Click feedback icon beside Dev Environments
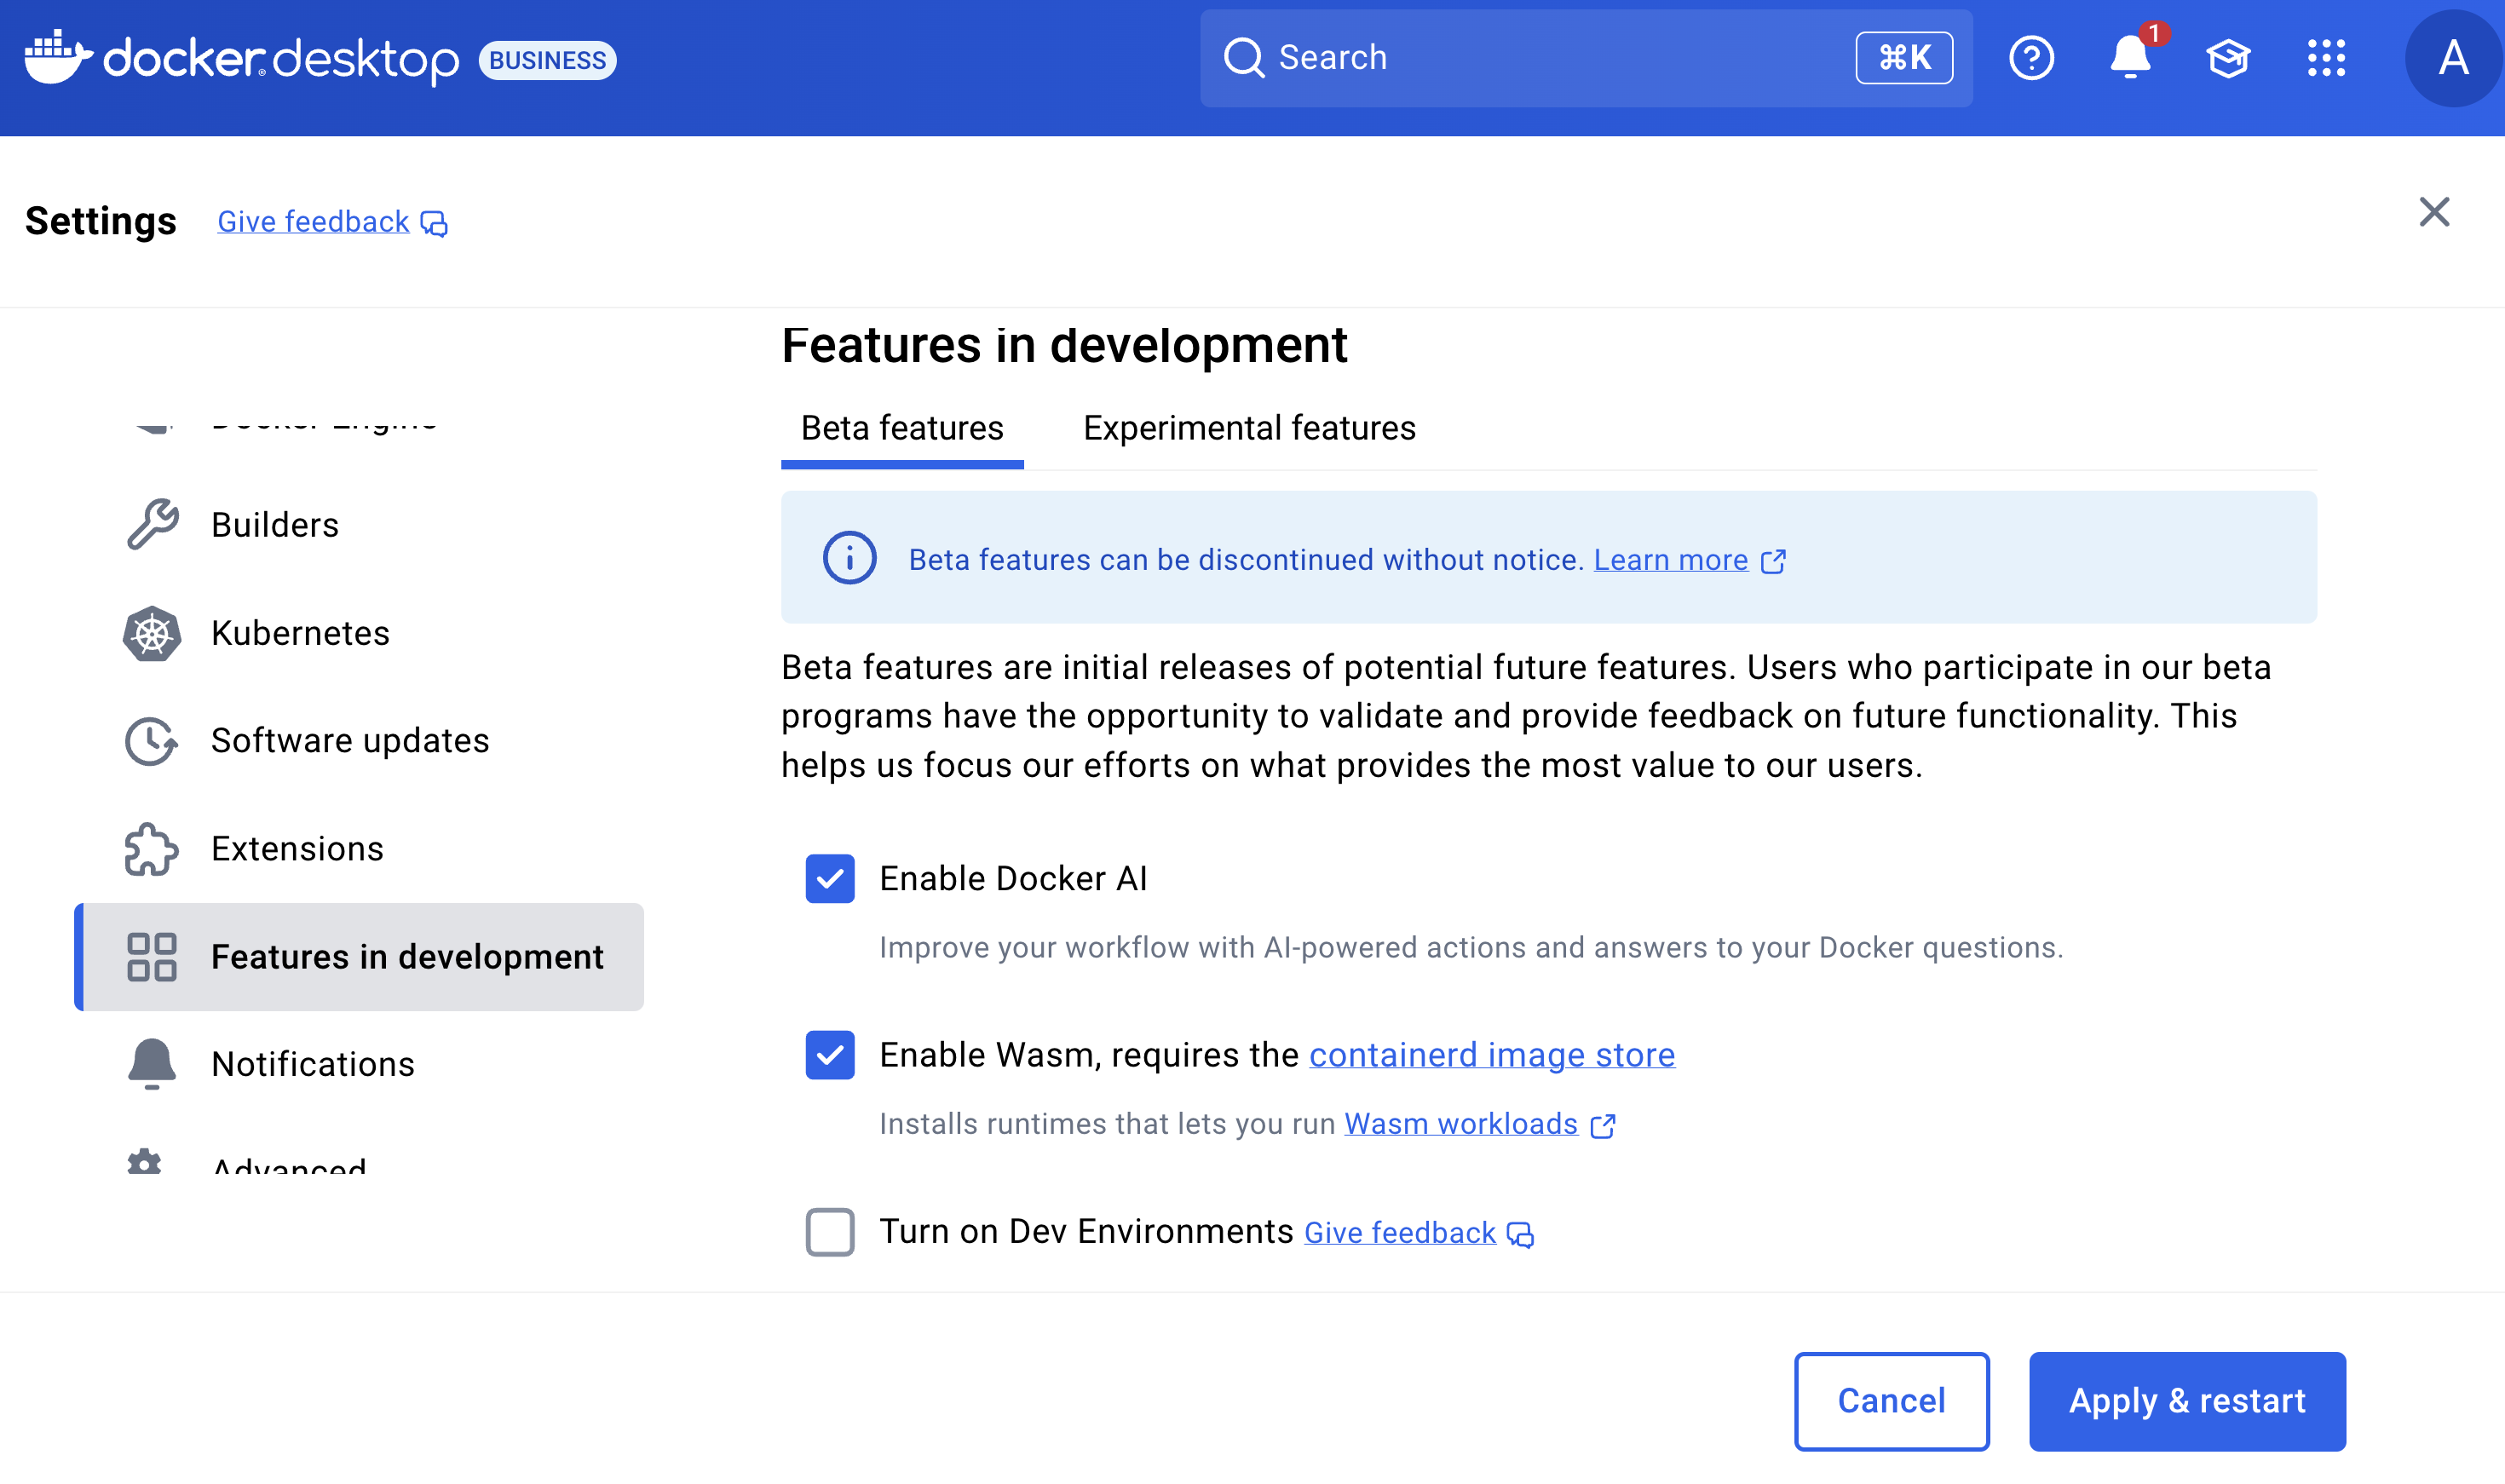This screenshot has height=1484, width=2505. pos(1520,1235)
